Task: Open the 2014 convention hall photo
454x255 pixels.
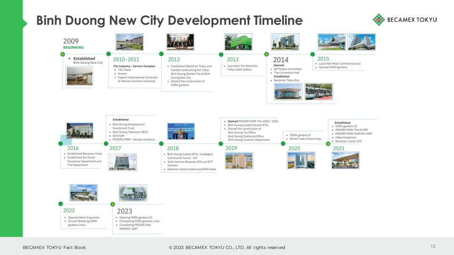Action: (288, 91)
